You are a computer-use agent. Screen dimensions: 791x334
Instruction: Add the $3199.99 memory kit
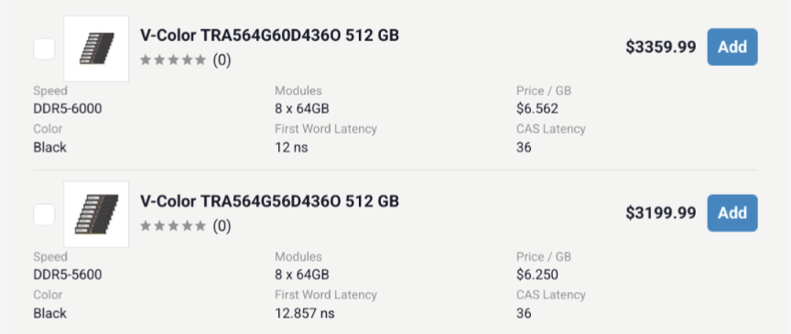click(x=732, y=213)
